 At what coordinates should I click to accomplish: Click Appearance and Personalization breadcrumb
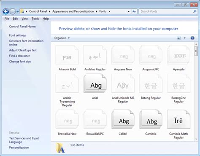pos(73,11)
